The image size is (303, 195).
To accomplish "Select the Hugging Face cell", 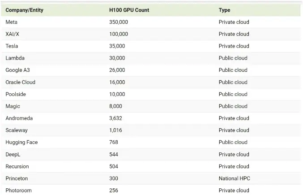I will point(21,143).
